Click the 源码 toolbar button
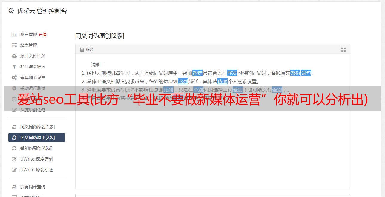 pos(87,49)
